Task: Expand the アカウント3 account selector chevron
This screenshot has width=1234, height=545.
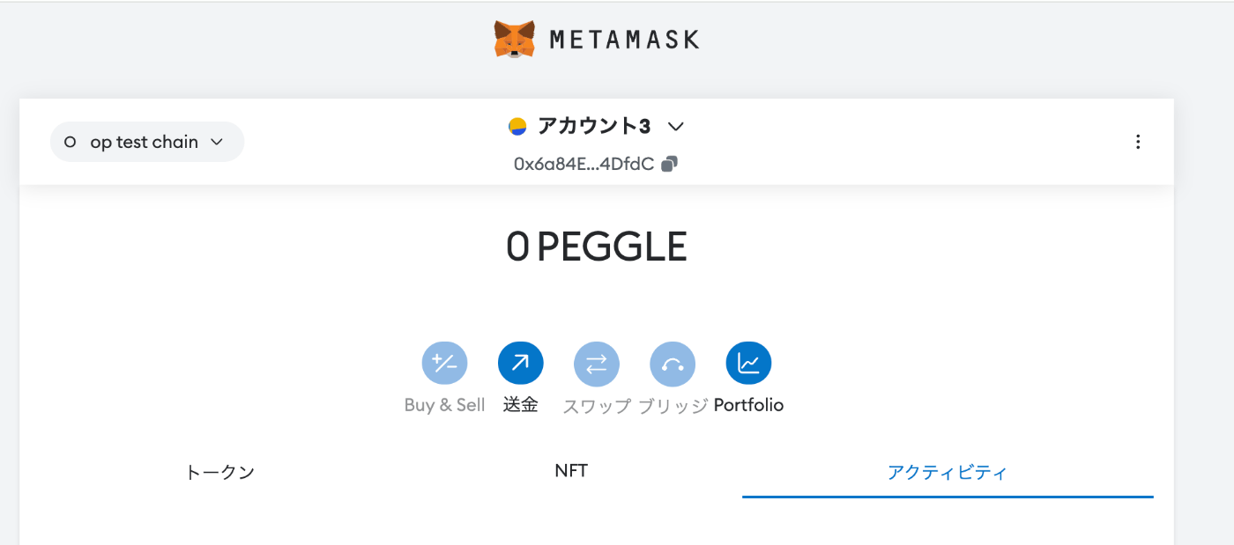Action: tap(676, 127)
